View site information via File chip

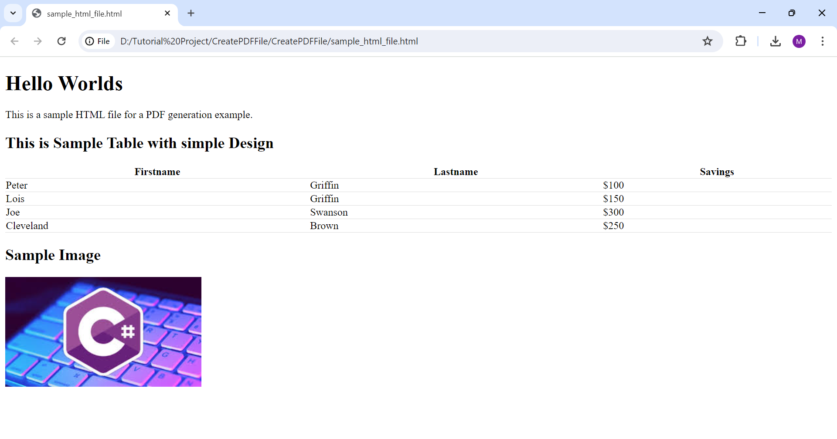tap(98, 41)
